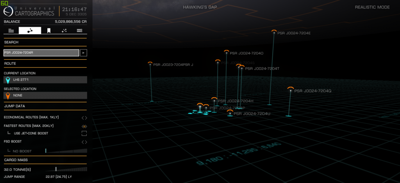
Task: Click the balance 5,029,866,556 CR value
Action: coord(71,22)
